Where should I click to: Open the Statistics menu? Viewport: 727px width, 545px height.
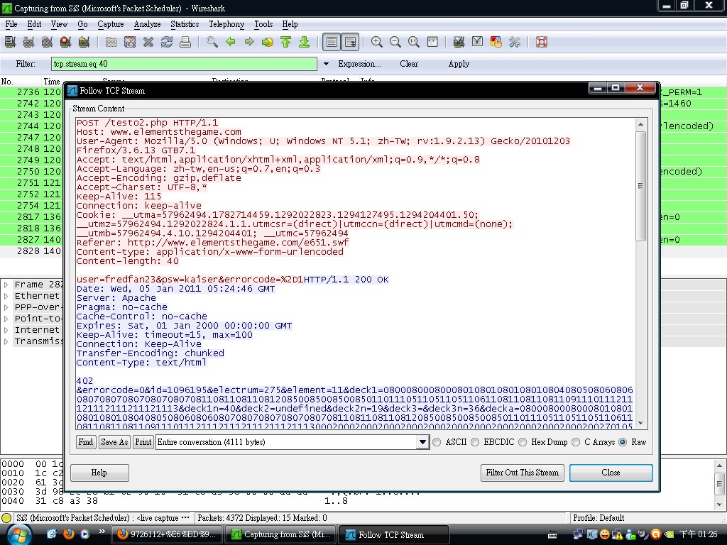coord(185,24)
